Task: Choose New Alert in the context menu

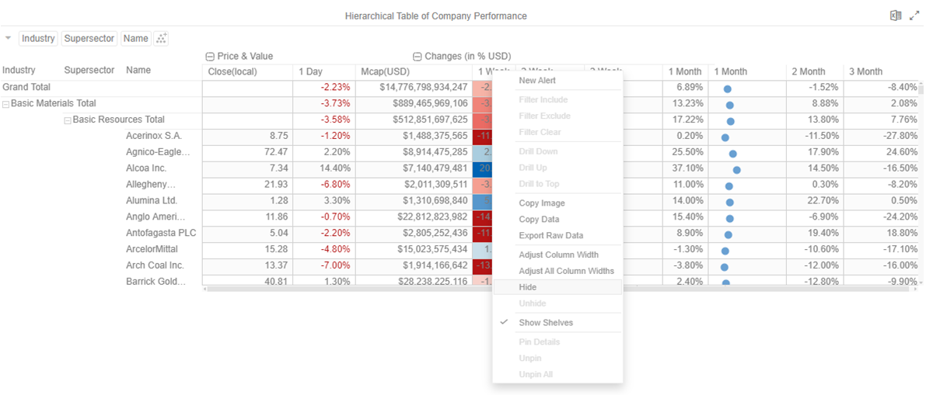Action: [537, 81]
